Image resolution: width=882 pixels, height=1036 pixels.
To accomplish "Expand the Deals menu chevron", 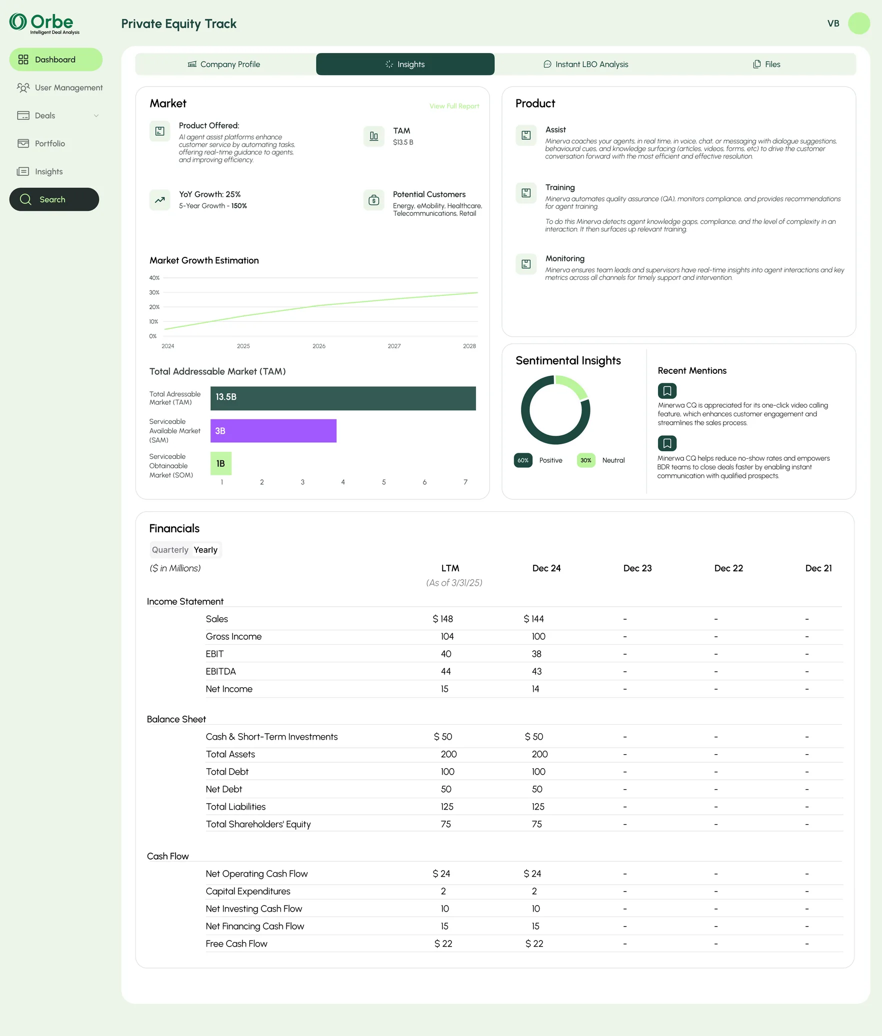I will pos(96,115).
